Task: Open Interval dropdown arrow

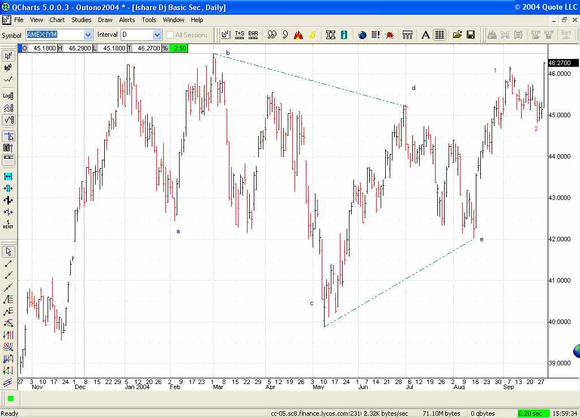Action: pyautogui.click(x=157, y=35)
